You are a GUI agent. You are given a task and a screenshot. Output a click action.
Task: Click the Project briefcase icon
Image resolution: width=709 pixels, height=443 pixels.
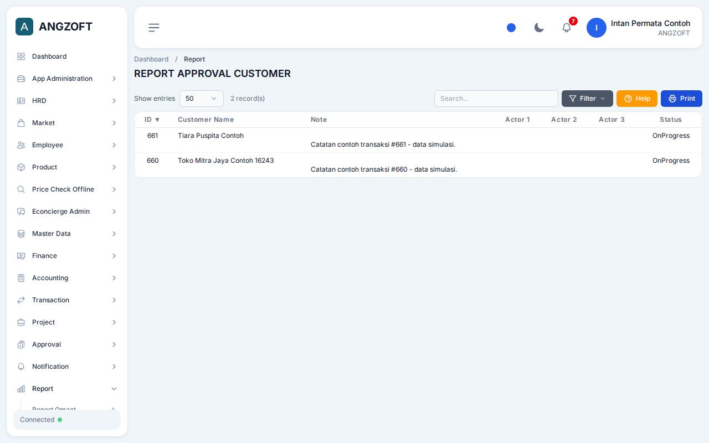click(21, 322)
